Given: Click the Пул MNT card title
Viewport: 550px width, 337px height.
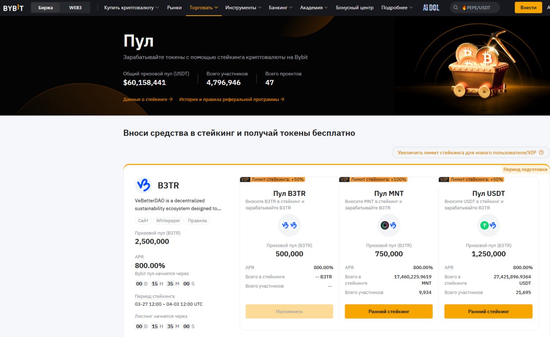Looking at the screenshot, I should coord(389,193).
